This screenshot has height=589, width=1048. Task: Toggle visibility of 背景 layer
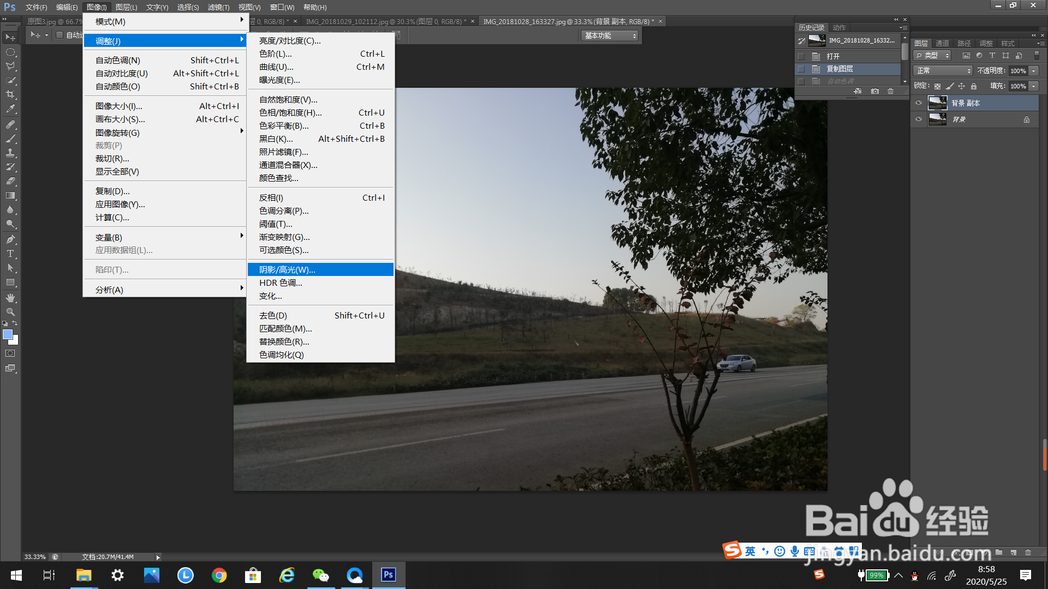click(x=919, y=119)
